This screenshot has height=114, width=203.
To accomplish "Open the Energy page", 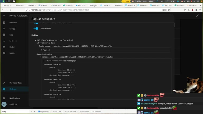I will (12, 29).
